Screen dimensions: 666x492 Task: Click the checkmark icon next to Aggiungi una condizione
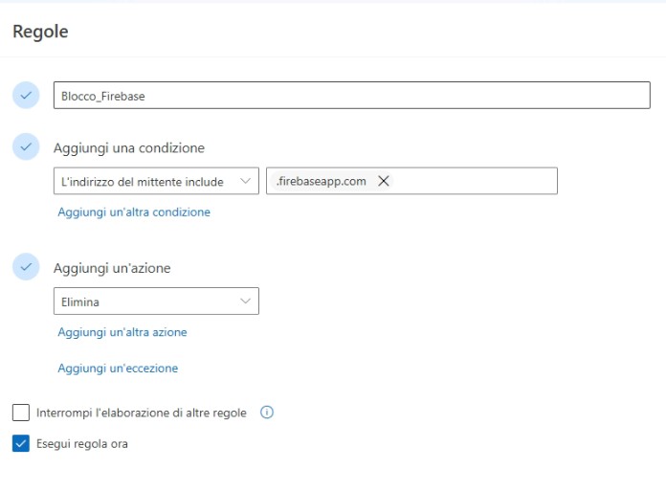coord(26,146)
